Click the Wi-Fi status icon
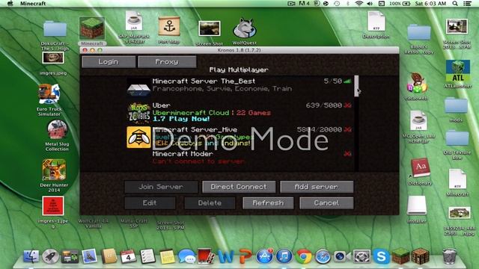The height and width of the screenshot is (269, 479). (359, 3)
